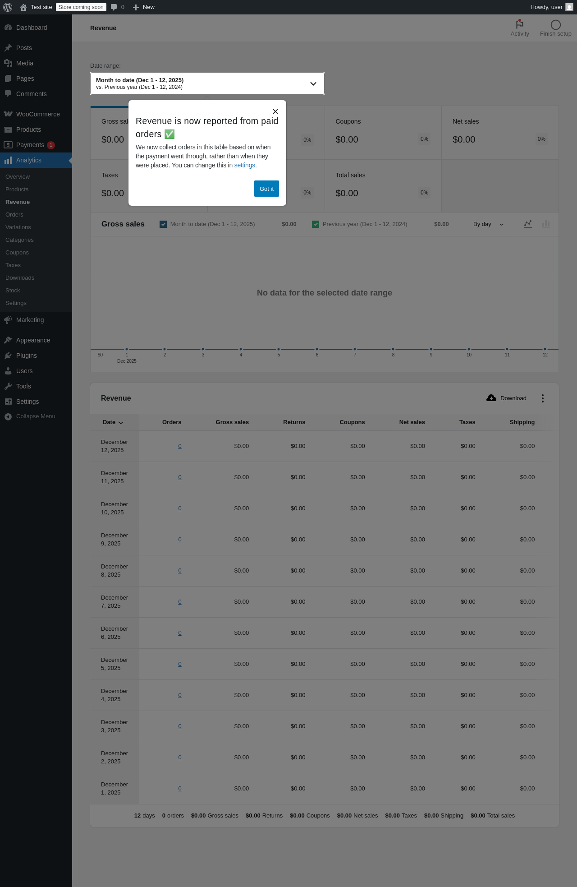Open Settings under Analytics submenu
Screen dimensions: 577x887
click(16, 303)
